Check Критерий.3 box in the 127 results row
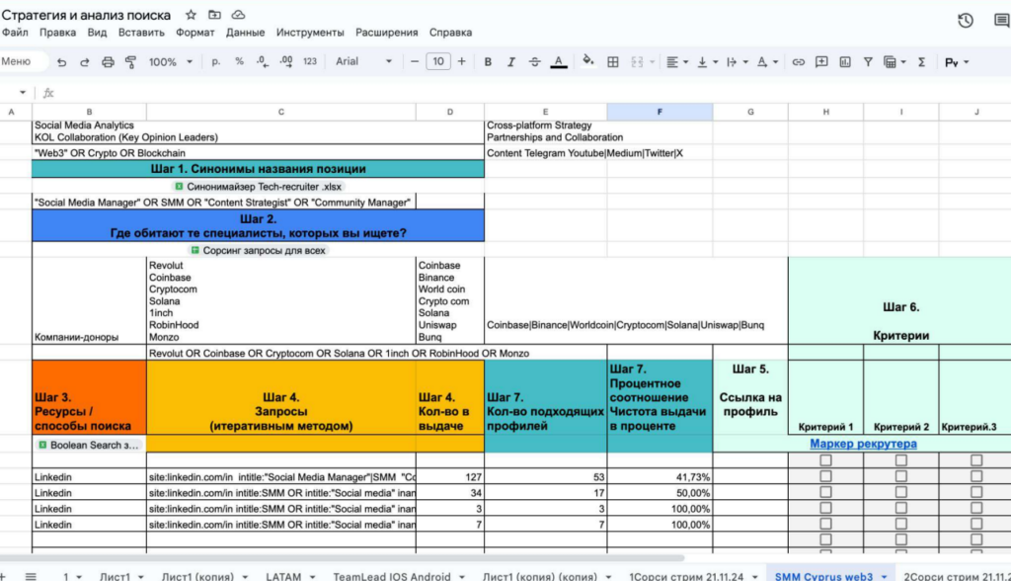This screenshot has width=1011, height=581. point(976,476)
